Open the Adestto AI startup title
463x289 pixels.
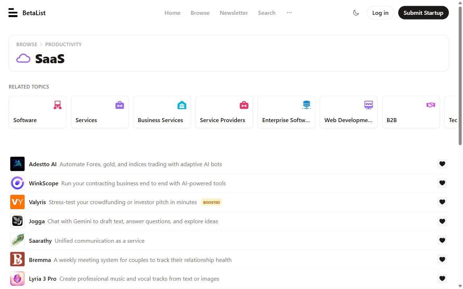(x=43, y=164)
